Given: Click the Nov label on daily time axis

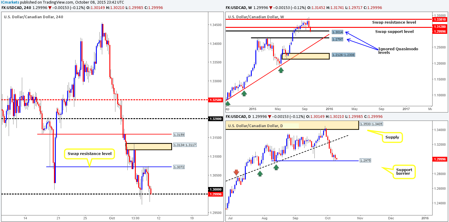Looking at the screenshot, I should [360, 218].
